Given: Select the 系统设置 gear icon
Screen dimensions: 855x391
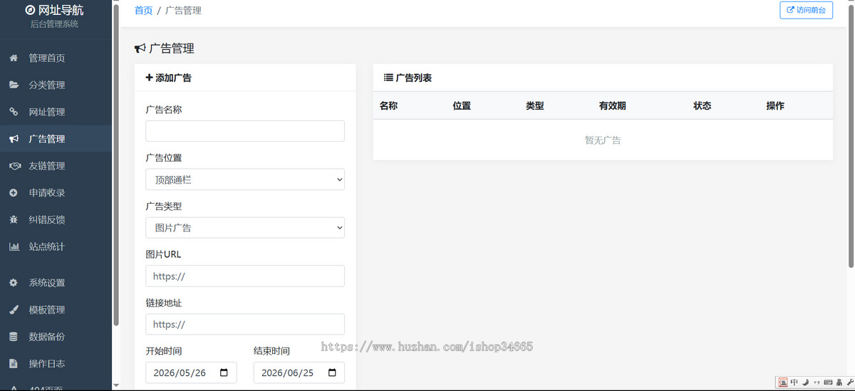Looking at the screenshot, I should click(x=14, y=283).
